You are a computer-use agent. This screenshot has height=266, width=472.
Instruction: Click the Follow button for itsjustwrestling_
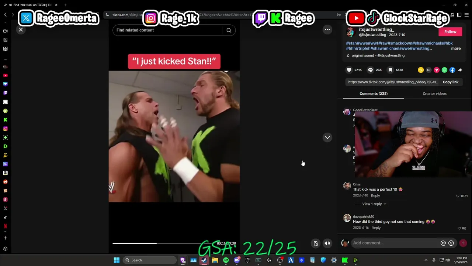point(450,32)
